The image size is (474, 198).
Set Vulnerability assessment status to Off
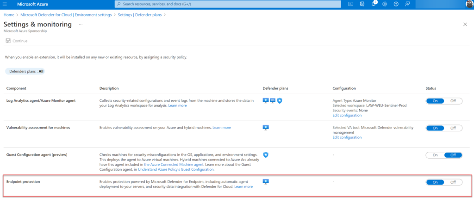[x=453, y=128]
